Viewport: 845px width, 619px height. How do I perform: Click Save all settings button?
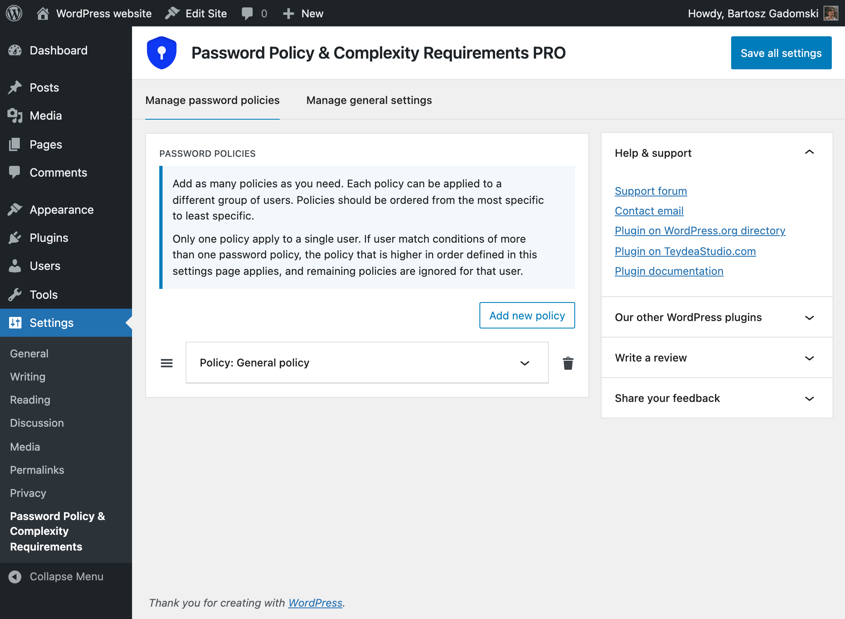[x=781, y=53]
